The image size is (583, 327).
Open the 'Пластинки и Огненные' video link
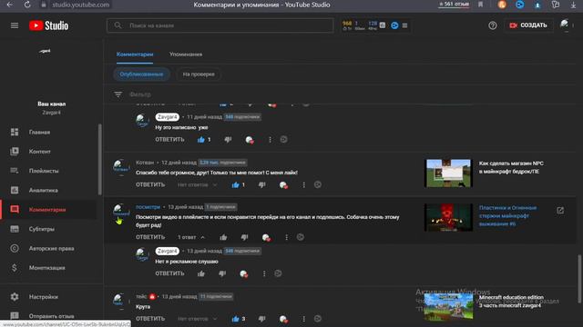pyautogui.click(x=507, y=216)
